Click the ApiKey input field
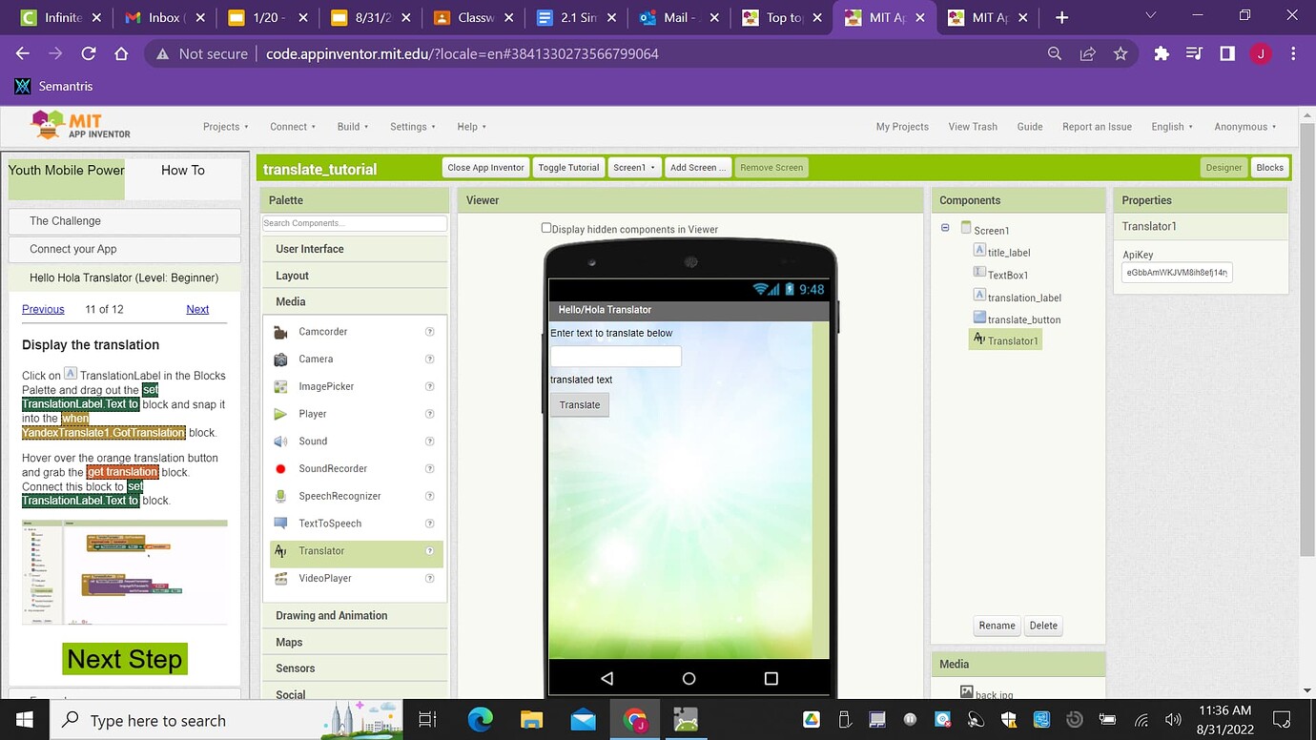This screenshot has height=740, width=1316. coord(1176,272)
